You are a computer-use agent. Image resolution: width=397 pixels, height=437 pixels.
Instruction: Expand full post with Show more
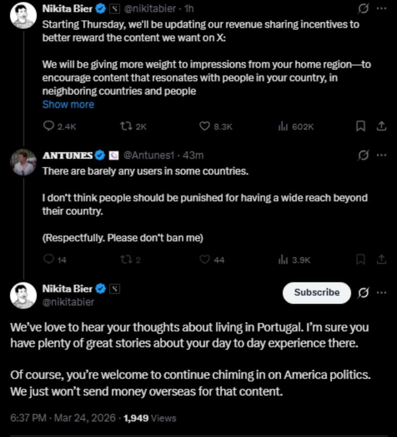click(x=68, y=105)
